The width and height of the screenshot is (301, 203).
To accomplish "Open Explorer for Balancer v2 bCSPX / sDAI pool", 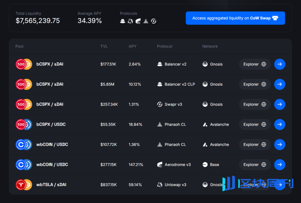I will click(x=255, y=64).
